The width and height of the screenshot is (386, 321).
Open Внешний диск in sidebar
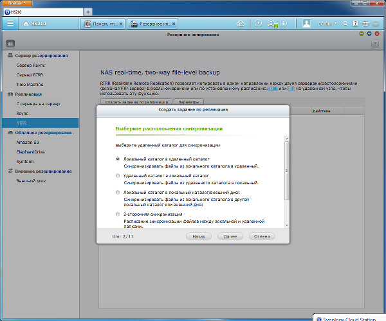(31, 181)
